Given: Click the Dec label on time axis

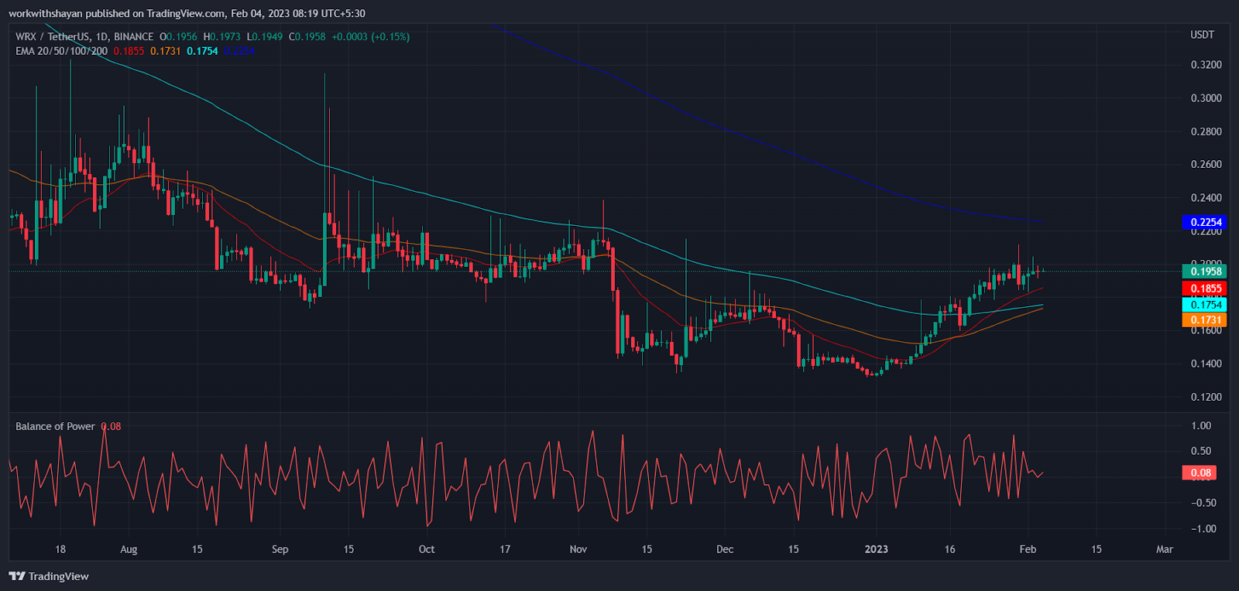Looking at the screenshot, I should click(725, 549).
